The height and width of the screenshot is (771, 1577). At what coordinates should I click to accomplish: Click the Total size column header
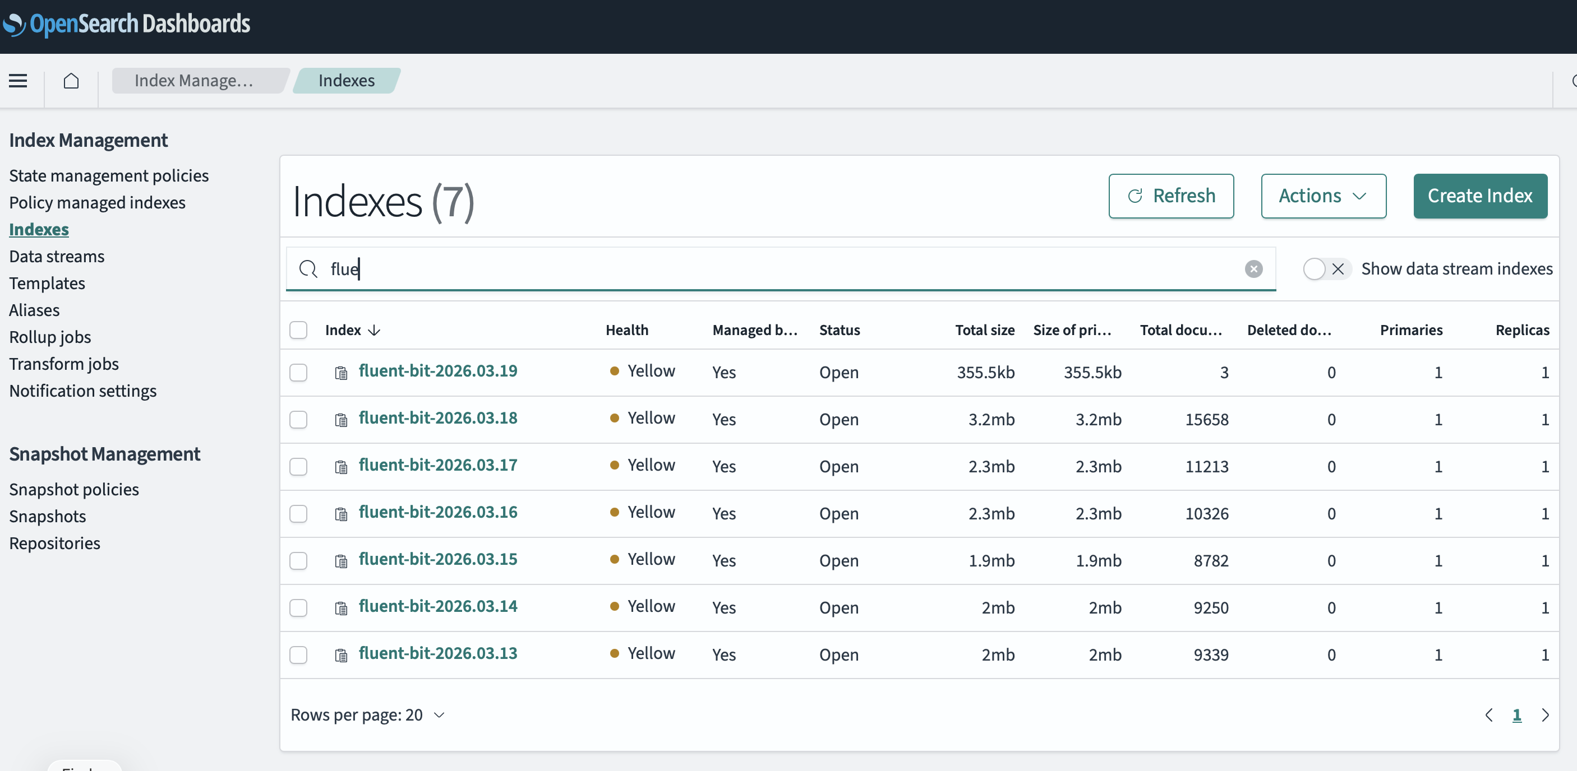[x=984, y=330]
